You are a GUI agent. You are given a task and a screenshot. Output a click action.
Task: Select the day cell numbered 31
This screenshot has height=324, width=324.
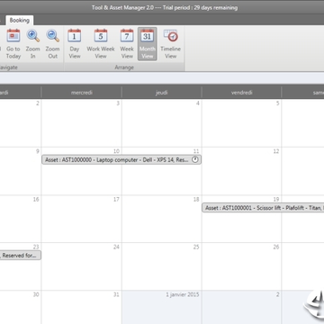point(82,307)
